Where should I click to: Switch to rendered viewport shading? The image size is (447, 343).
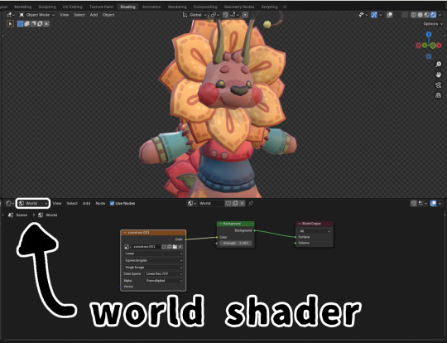(433, 15)
